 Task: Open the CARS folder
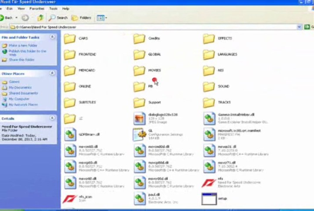coord(76,38)
